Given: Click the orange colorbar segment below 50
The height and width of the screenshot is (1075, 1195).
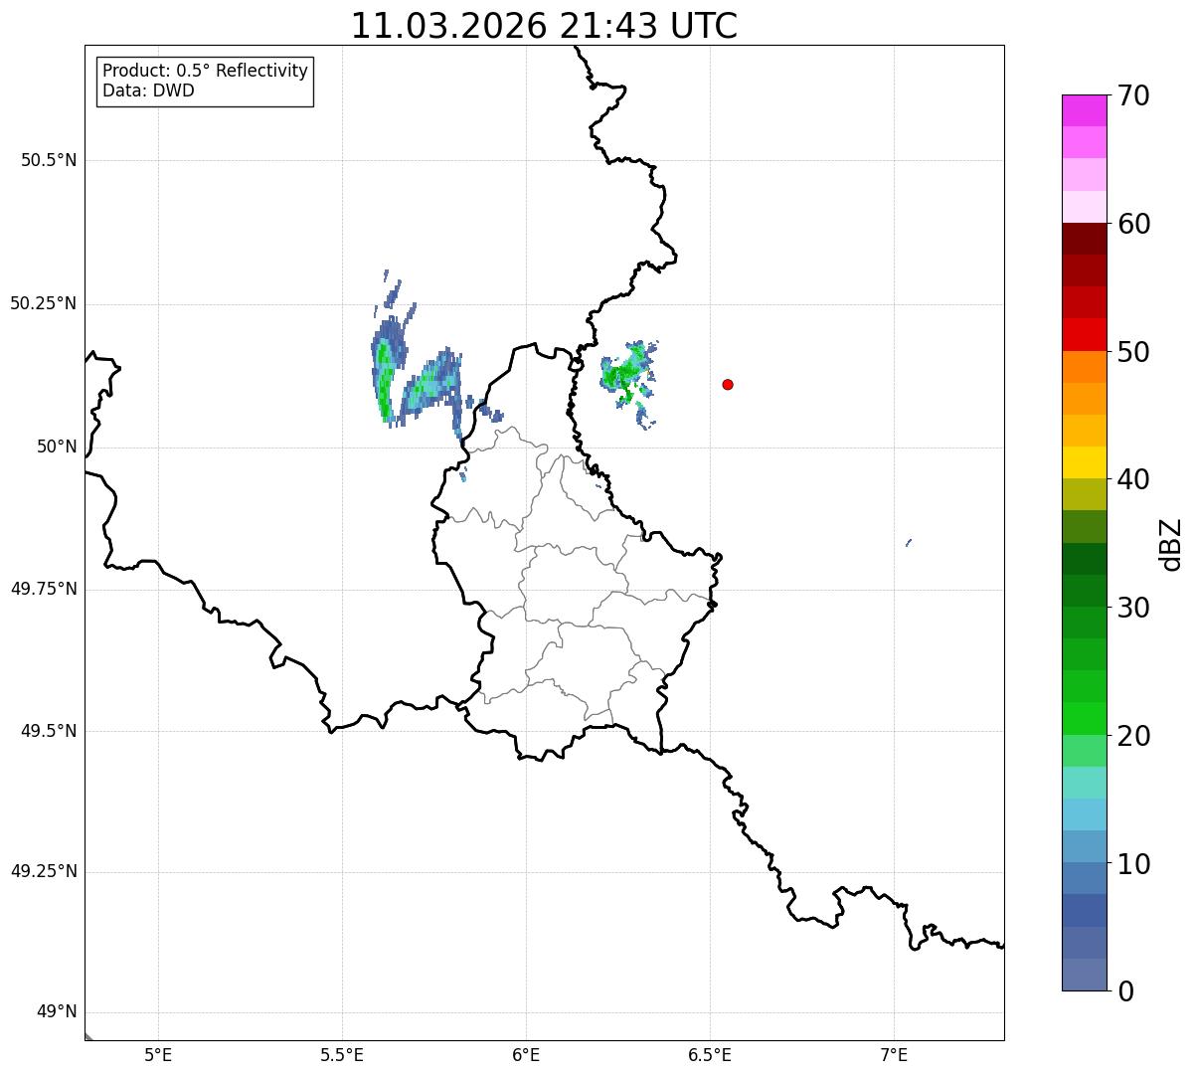Looking at the screenshot, I should point(1084,367).
